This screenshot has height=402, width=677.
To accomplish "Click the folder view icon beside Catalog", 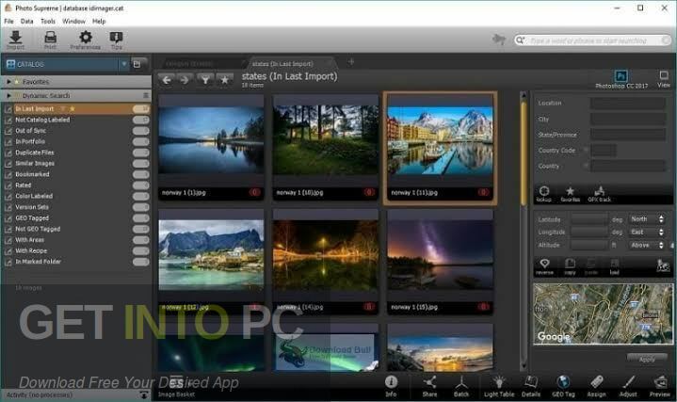I will click(137, 64).
